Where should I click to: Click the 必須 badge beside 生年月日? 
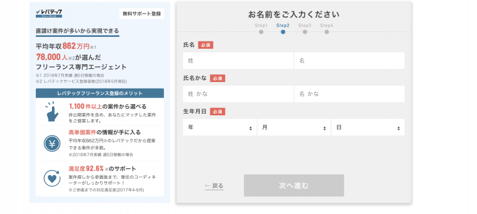click(x=218, y=112)
